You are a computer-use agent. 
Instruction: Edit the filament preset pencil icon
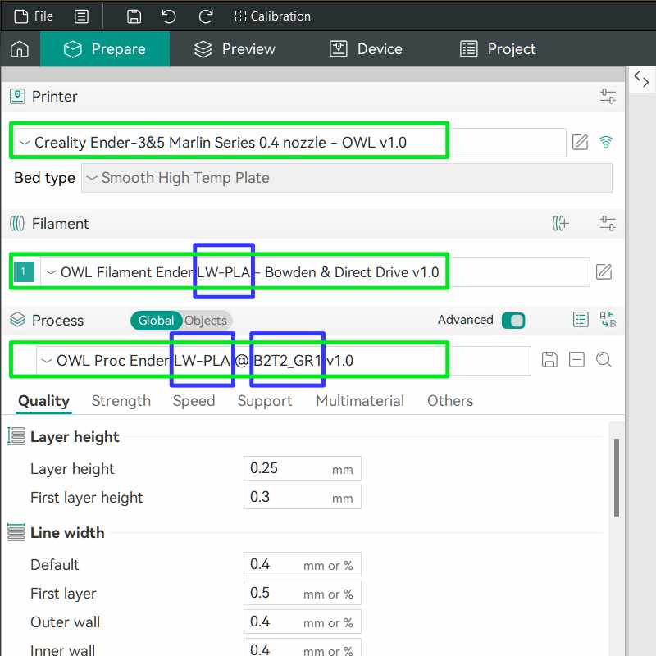[x=604, y=272]
